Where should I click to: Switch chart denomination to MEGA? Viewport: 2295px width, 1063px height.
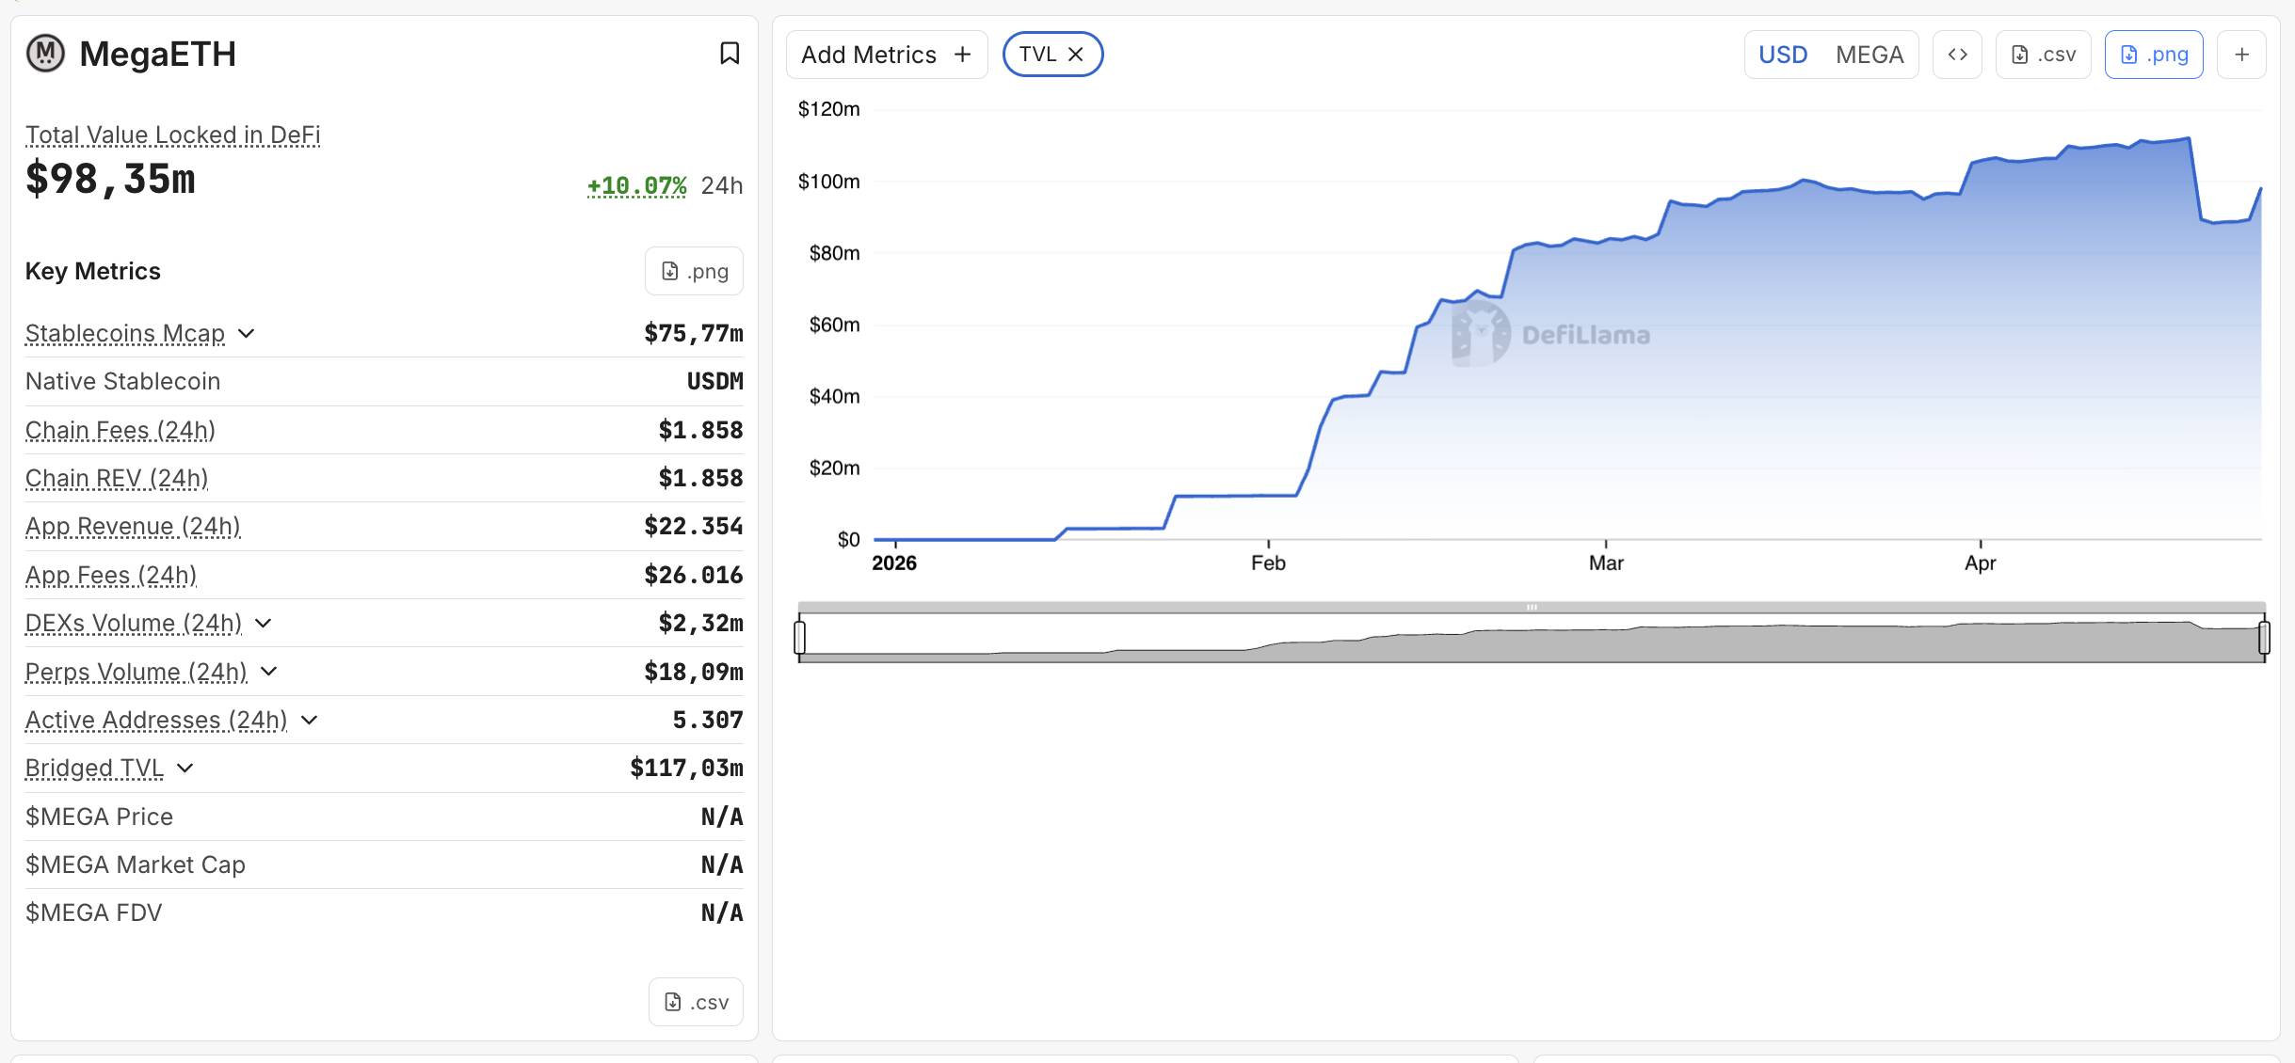click(x=1869, y=54)
